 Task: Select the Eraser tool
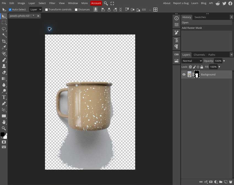coord(4,73)
